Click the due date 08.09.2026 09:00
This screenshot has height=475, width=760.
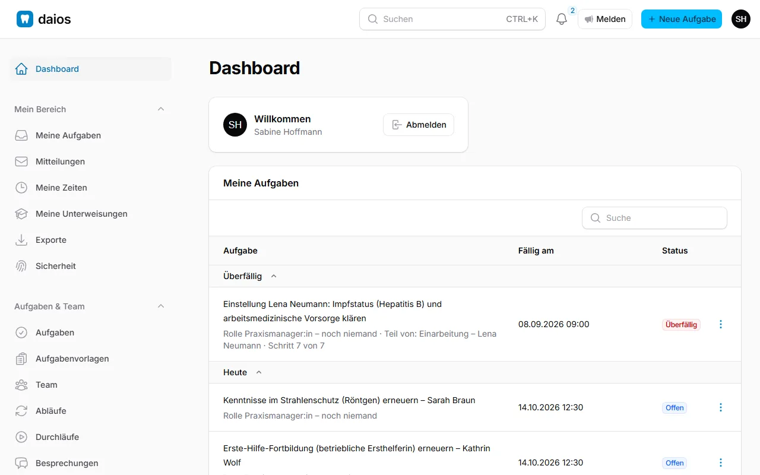tap(554, 324)
